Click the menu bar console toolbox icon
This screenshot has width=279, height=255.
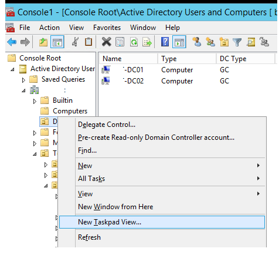click(x=10, y=28)
